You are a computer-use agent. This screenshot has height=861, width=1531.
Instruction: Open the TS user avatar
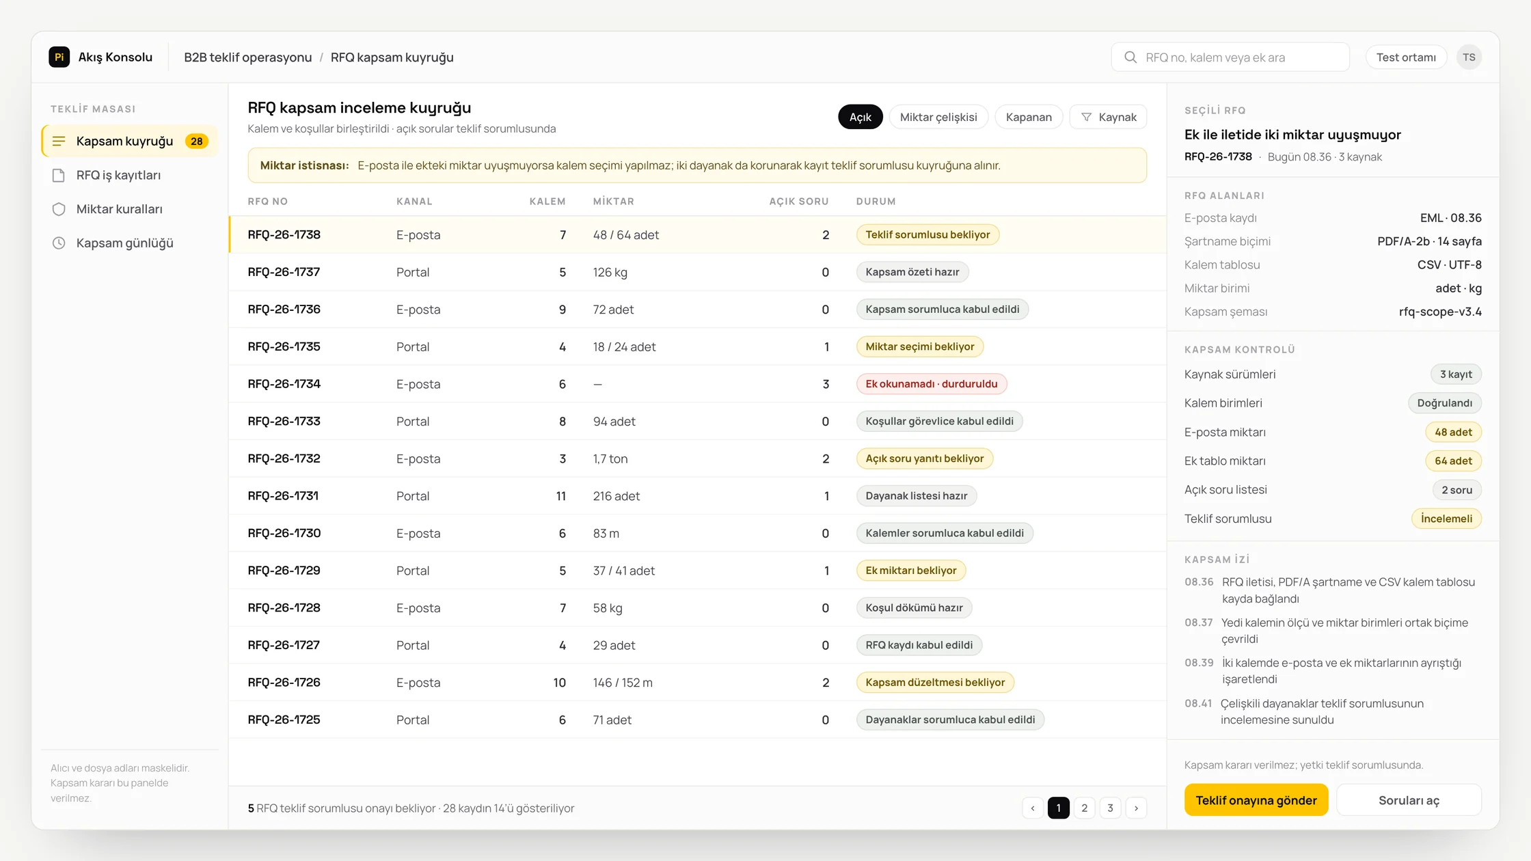click(x=1469, y=57)
